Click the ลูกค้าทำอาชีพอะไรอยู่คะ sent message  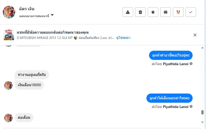tap(171, 55)
